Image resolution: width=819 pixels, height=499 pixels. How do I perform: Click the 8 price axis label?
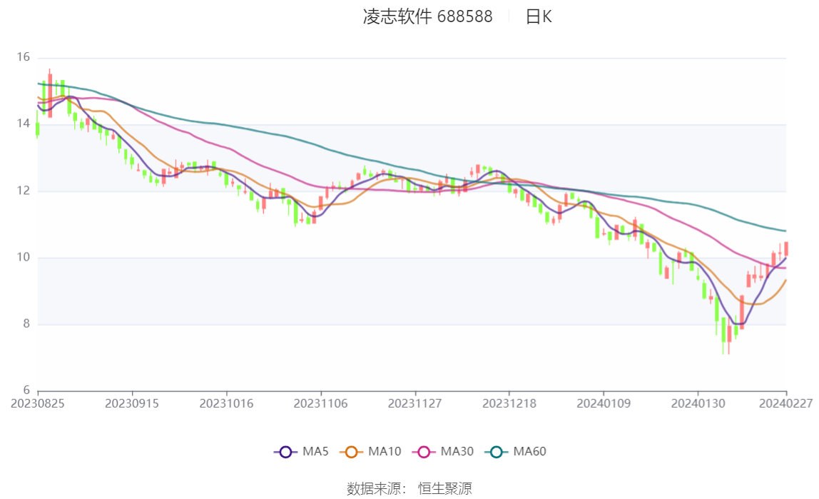pos(26,324)
